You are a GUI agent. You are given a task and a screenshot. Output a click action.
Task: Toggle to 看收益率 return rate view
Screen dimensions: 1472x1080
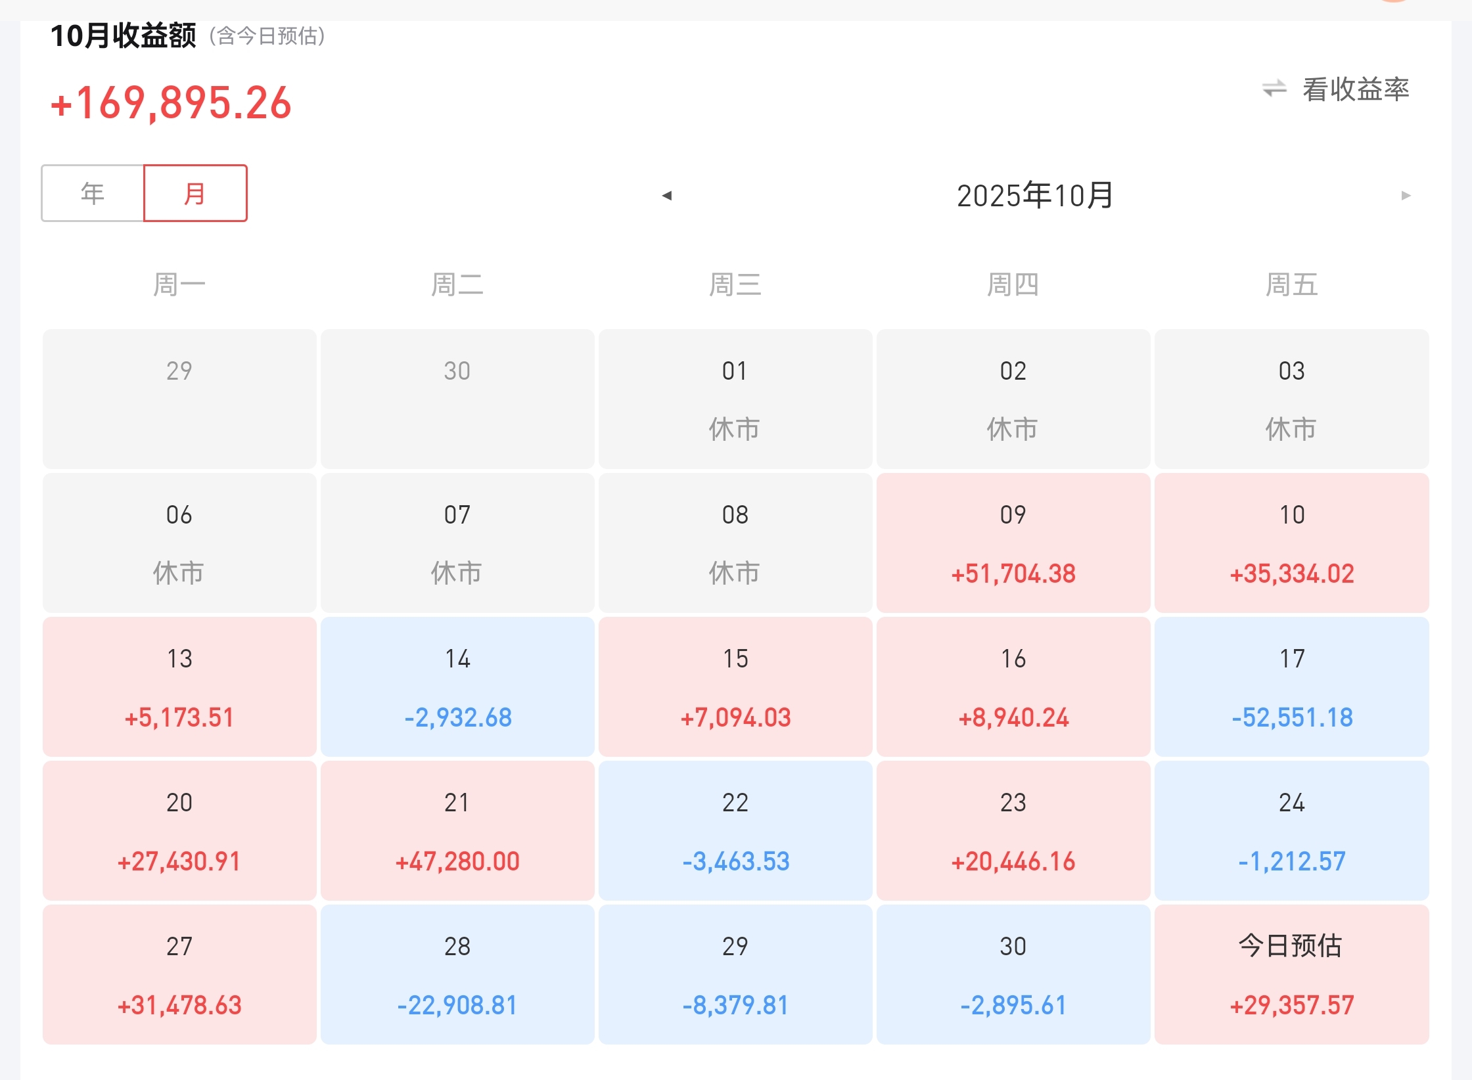pos(1355,89)
